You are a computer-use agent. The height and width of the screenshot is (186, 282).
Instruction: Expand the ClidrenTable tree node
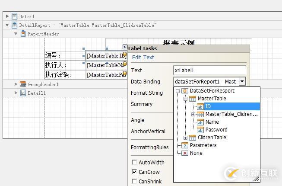186,138
